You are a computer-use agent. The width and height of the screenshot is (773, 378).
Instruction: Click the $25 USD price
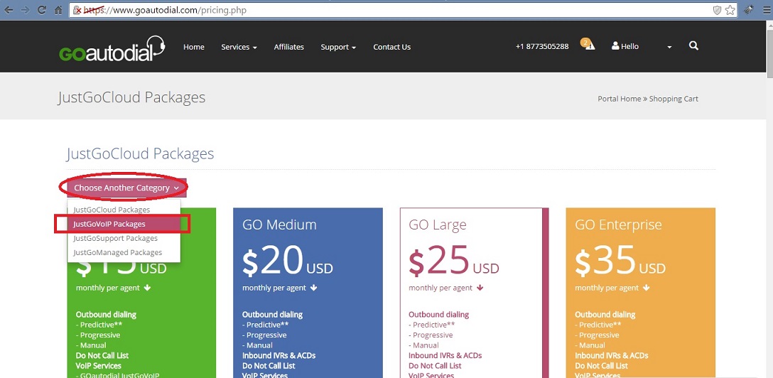[454, 261]
